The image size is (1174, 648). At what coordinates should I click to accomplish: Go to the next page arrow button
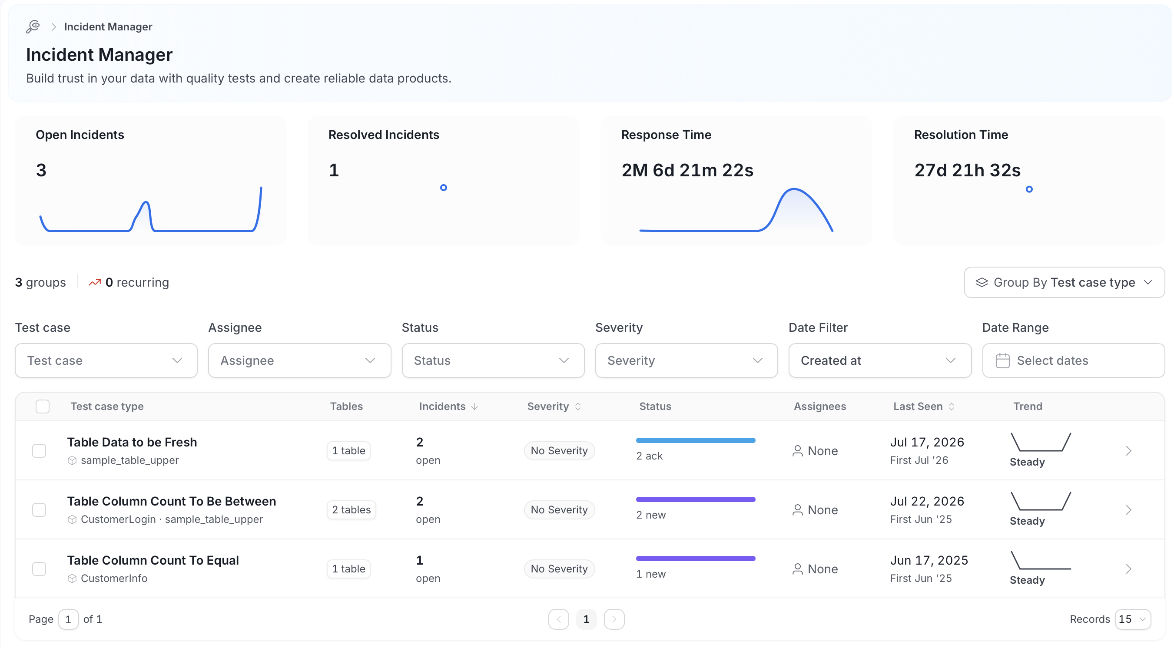coord(614,619)
